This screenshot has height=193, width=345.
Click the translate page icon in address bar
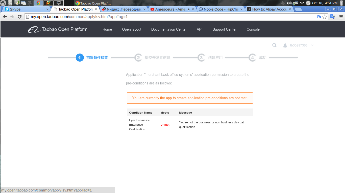point(319,17)
